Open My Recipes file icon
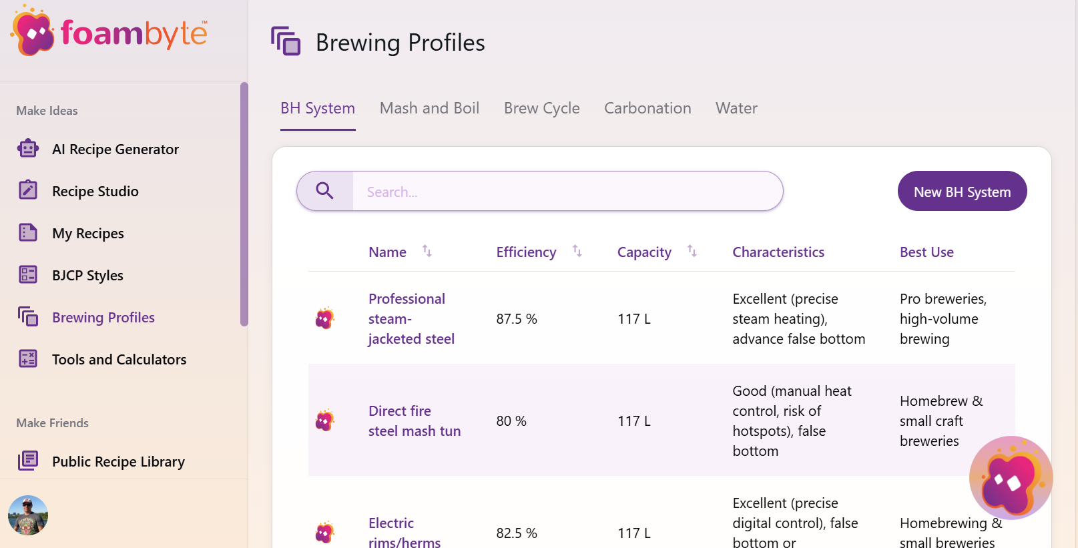Viewport: 1078px width, 548px height. click(x=28, y=232)
